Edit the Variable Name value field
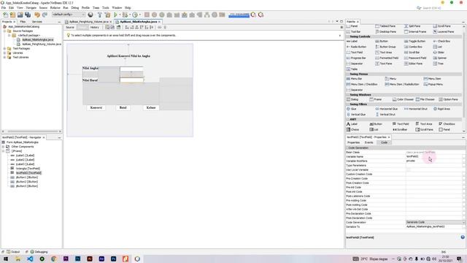467x263 pixels. (434, 156)
